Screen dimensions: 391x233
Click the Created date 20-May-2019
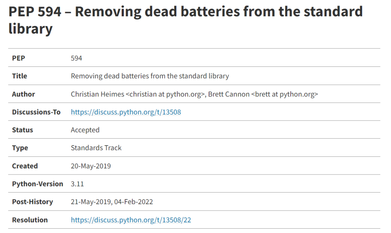[x=91, y=166]
